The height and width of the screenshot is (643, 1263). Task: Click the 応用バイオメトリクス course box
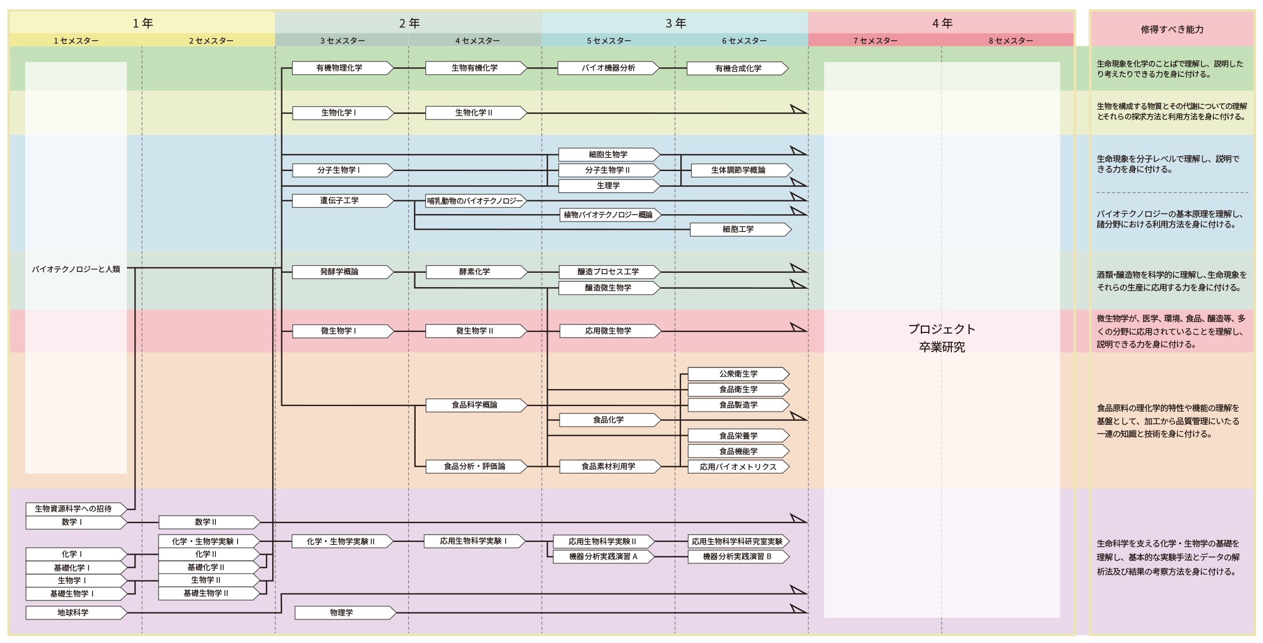738,467
